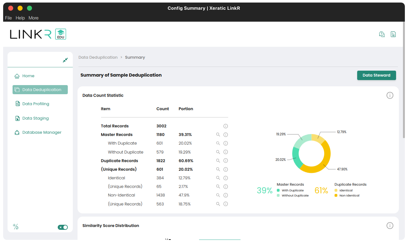Viewport: 408px width, 243px height.
Task: Open the More menu
Action: (34, 18)
